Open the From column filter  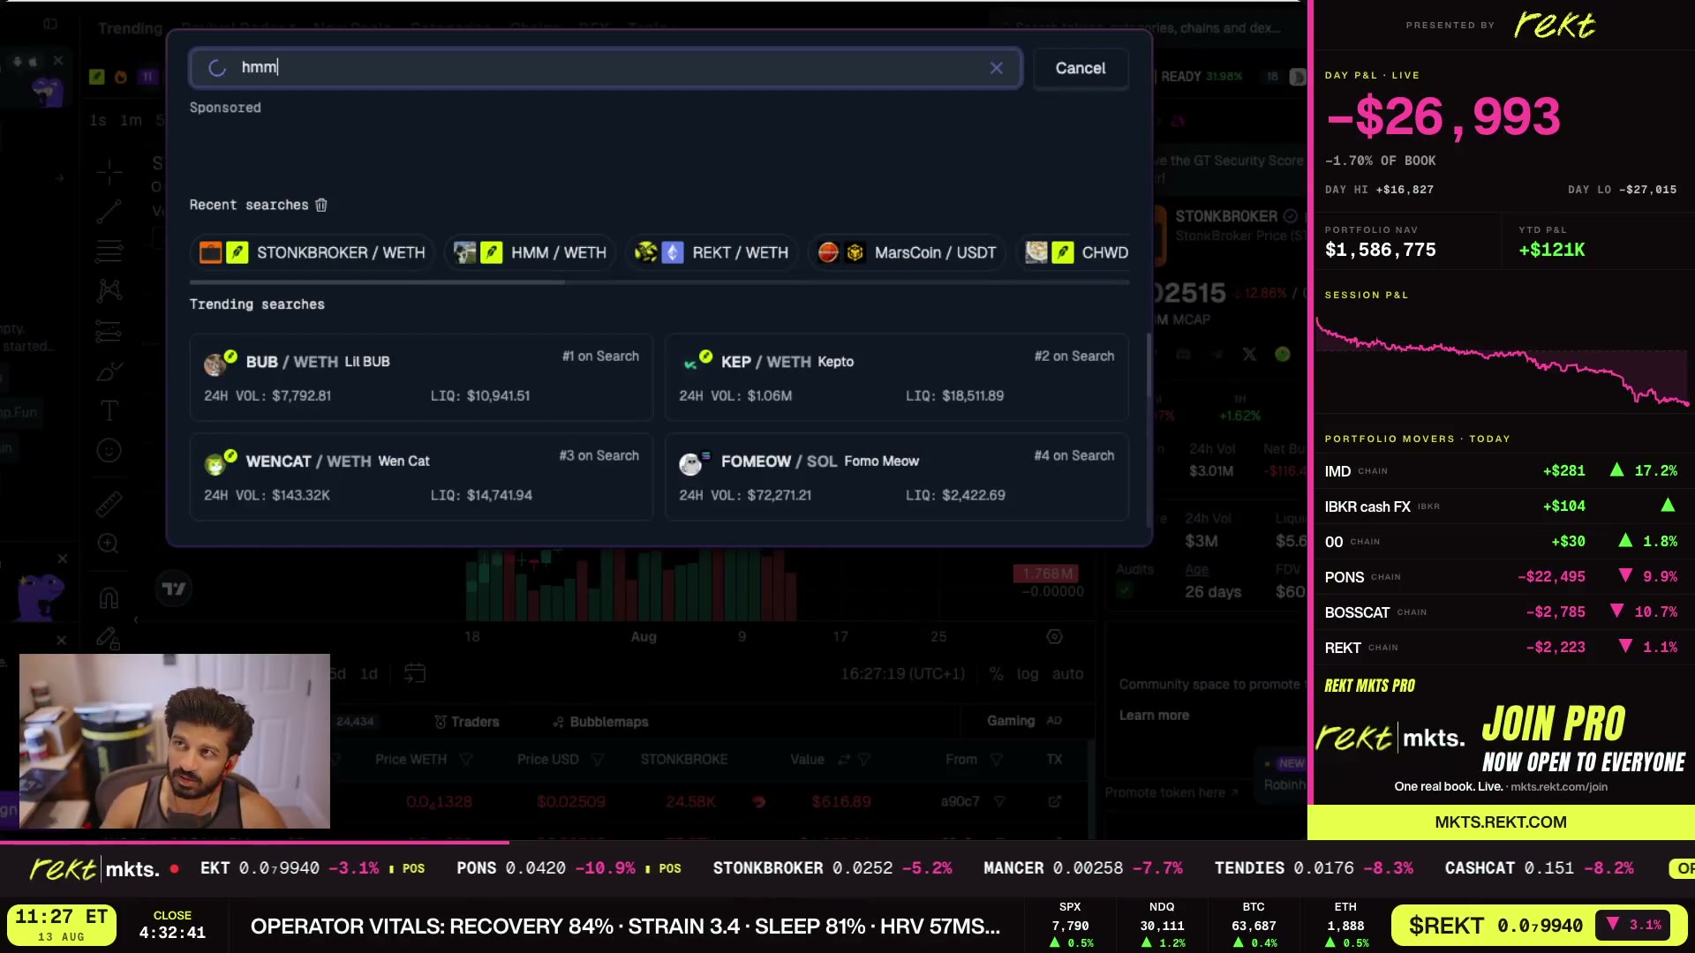(x=997, y=760)
